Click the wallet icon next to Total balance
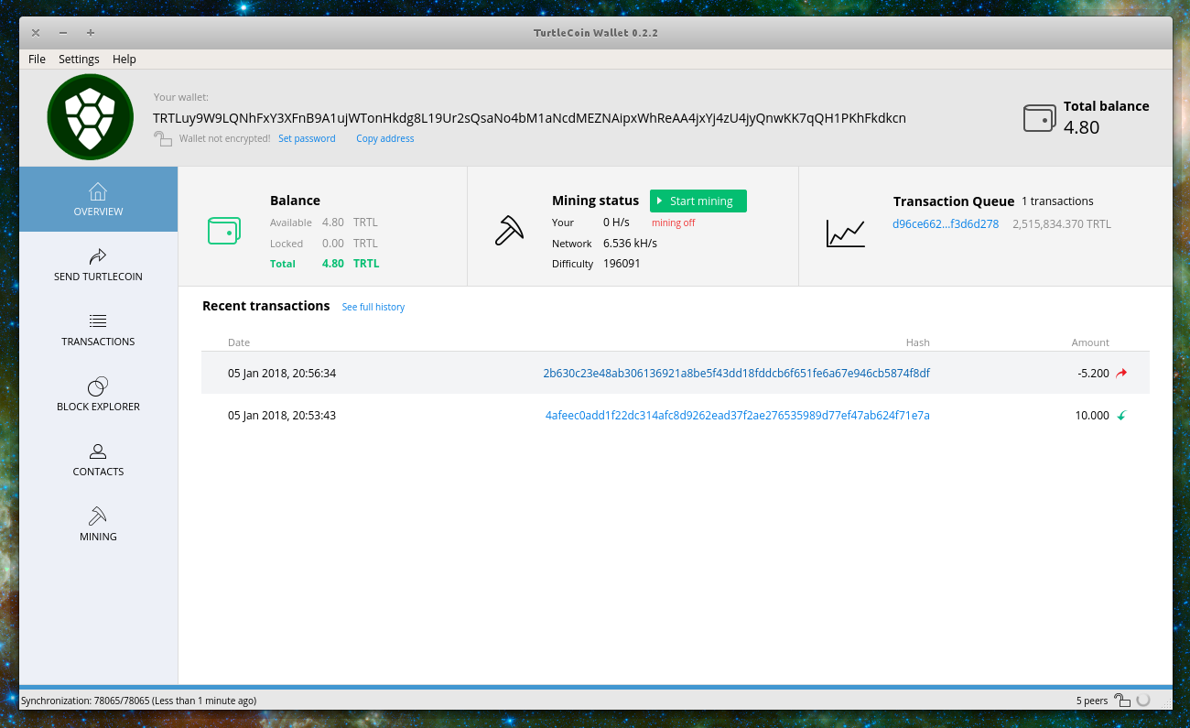The image size is (1190, 728). (1039, 118)
